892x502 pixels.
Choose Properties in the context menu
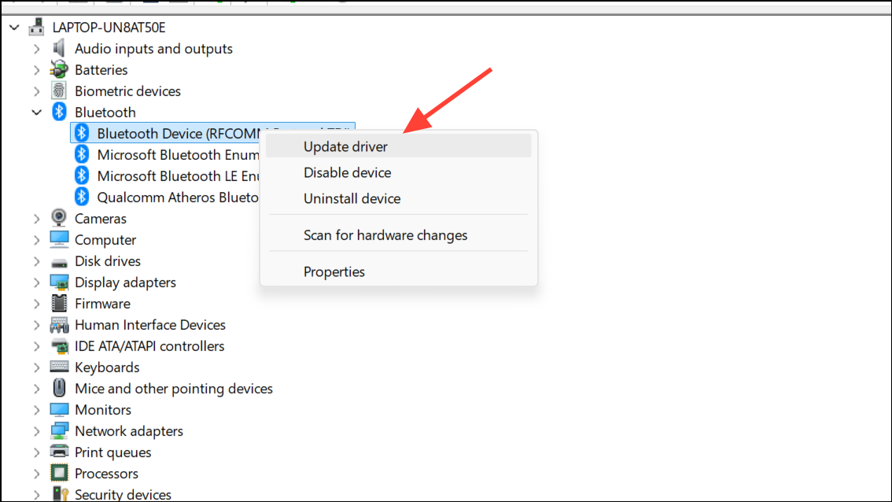(x=334, y=271)
